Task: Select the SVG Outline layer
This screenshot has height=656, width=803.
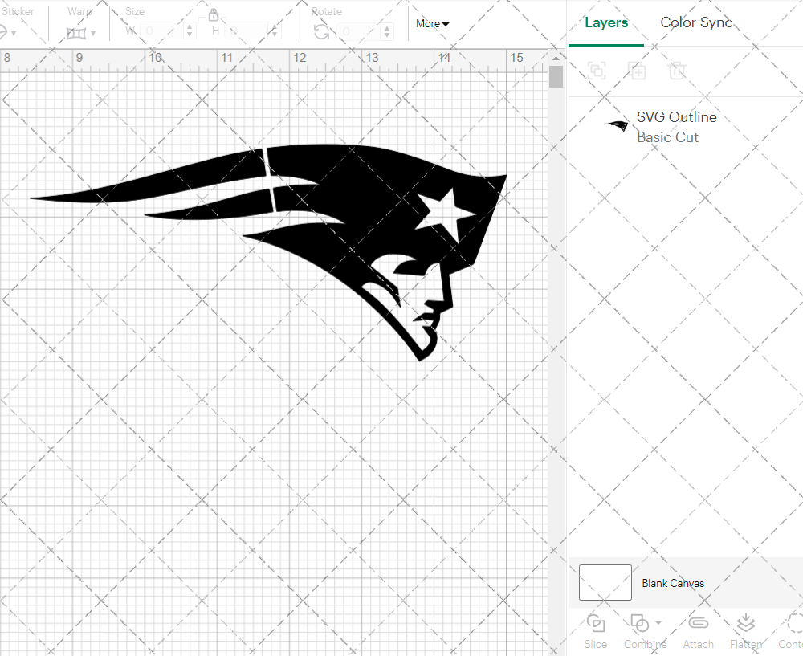Action: coord(676,127)
